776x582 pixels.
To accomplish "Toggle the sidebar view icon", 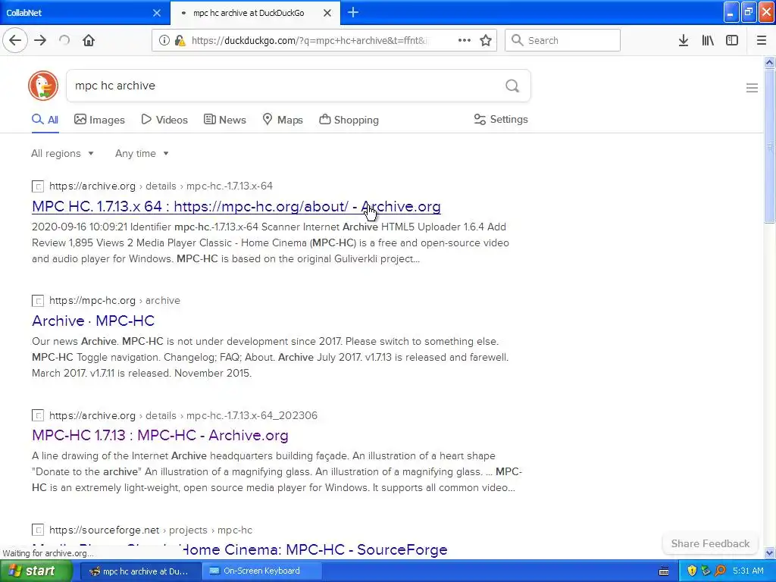I will click(732, 40).
